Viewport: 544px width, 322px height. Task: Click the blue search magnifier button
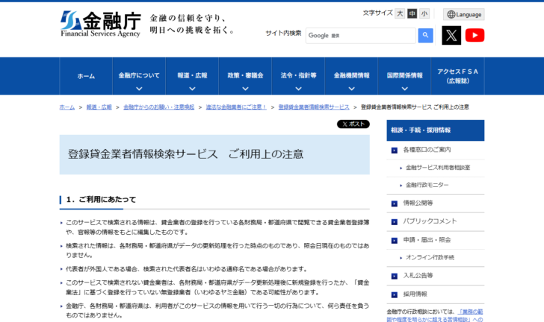[x=425, y=35]
